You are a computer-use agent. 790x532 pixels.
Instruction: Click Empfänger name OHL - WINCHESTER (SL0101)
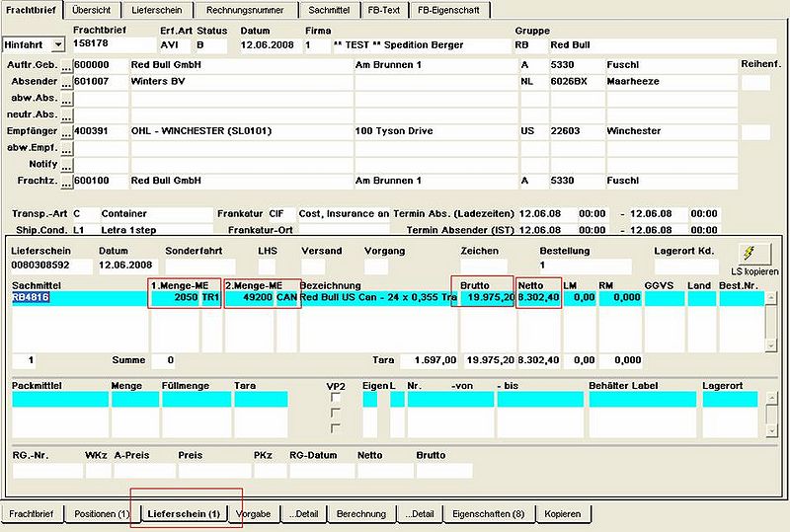242,131
